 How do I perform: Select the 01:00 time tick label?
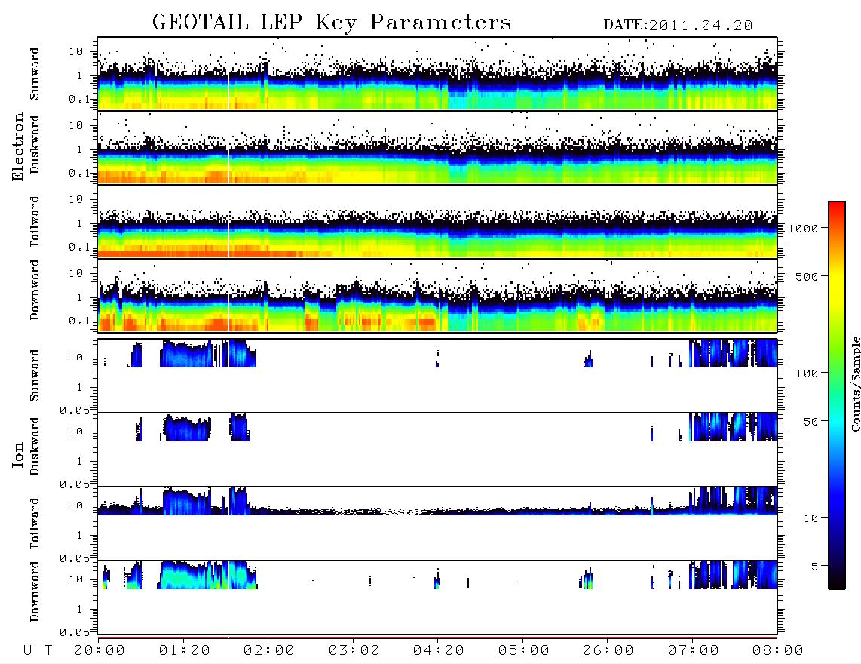click(x=184, y=651)
